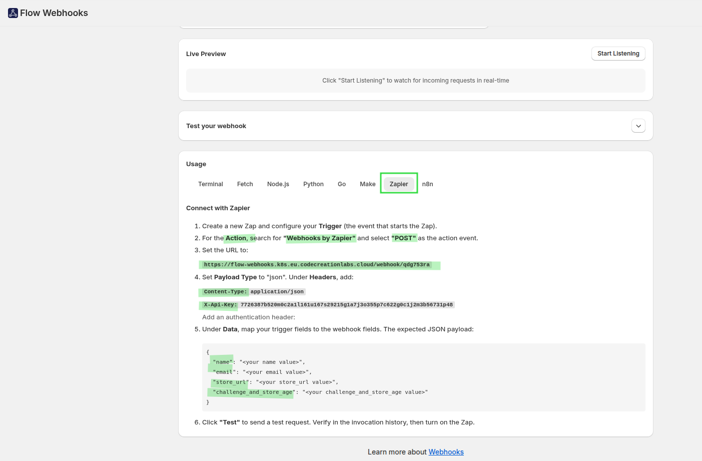The width and height of the screenshot is (702, 461).
Task: Select the Fetch tab
Action: coord(245,184)
